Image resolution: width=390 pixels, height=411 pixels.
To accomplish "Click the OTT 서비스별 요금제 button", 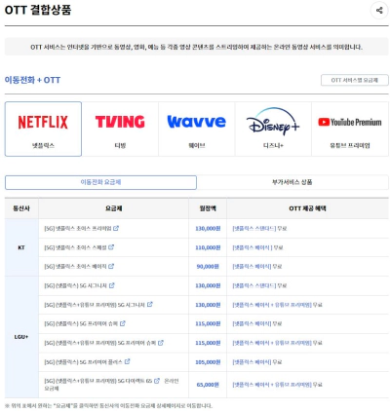I will click(x=355, y=80).
